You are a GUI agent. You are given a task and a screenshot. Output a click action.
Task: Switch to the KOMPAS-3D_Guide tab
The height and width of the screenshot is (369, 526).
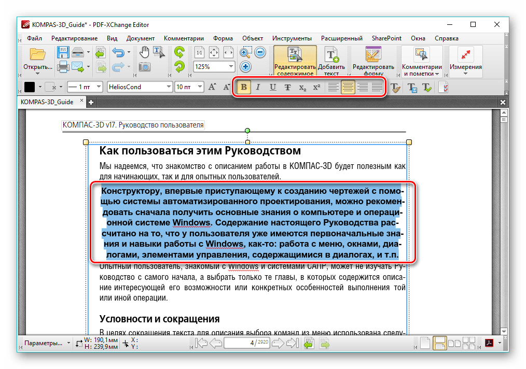[47, 102]
